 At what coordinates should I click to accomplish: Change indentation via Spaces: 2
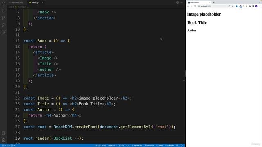click(x=113, y=145)
